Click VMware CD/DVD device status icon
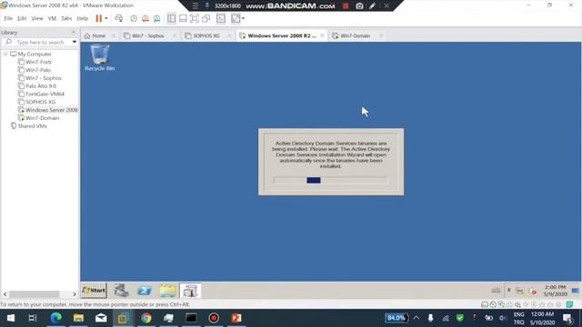 click(x=493, y=304)
